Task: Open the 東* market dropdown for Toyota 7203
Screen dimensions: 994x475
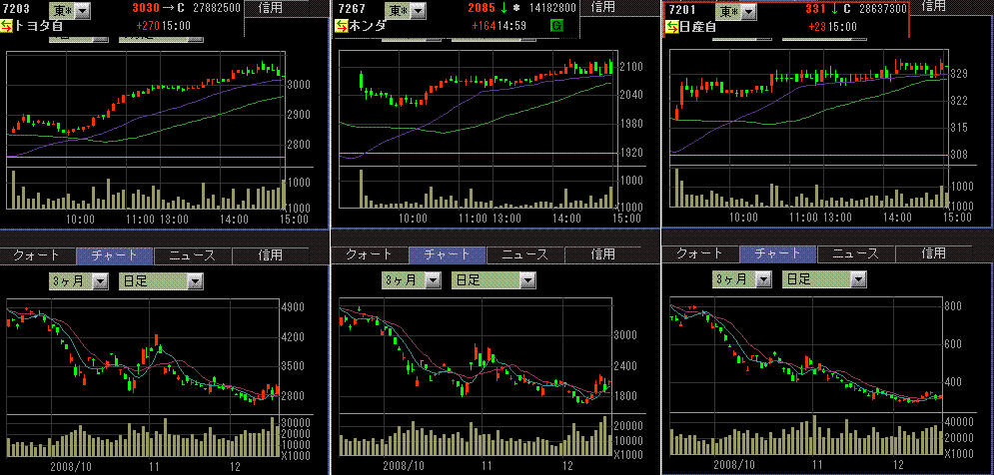Action: point(81,10)
